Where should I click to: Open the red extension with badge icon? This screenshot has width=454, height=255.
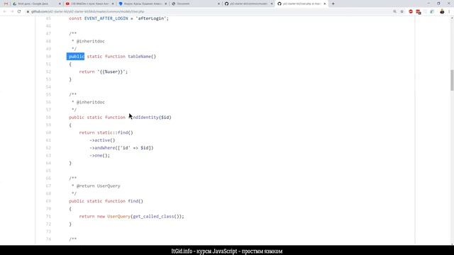pos(419,12)
